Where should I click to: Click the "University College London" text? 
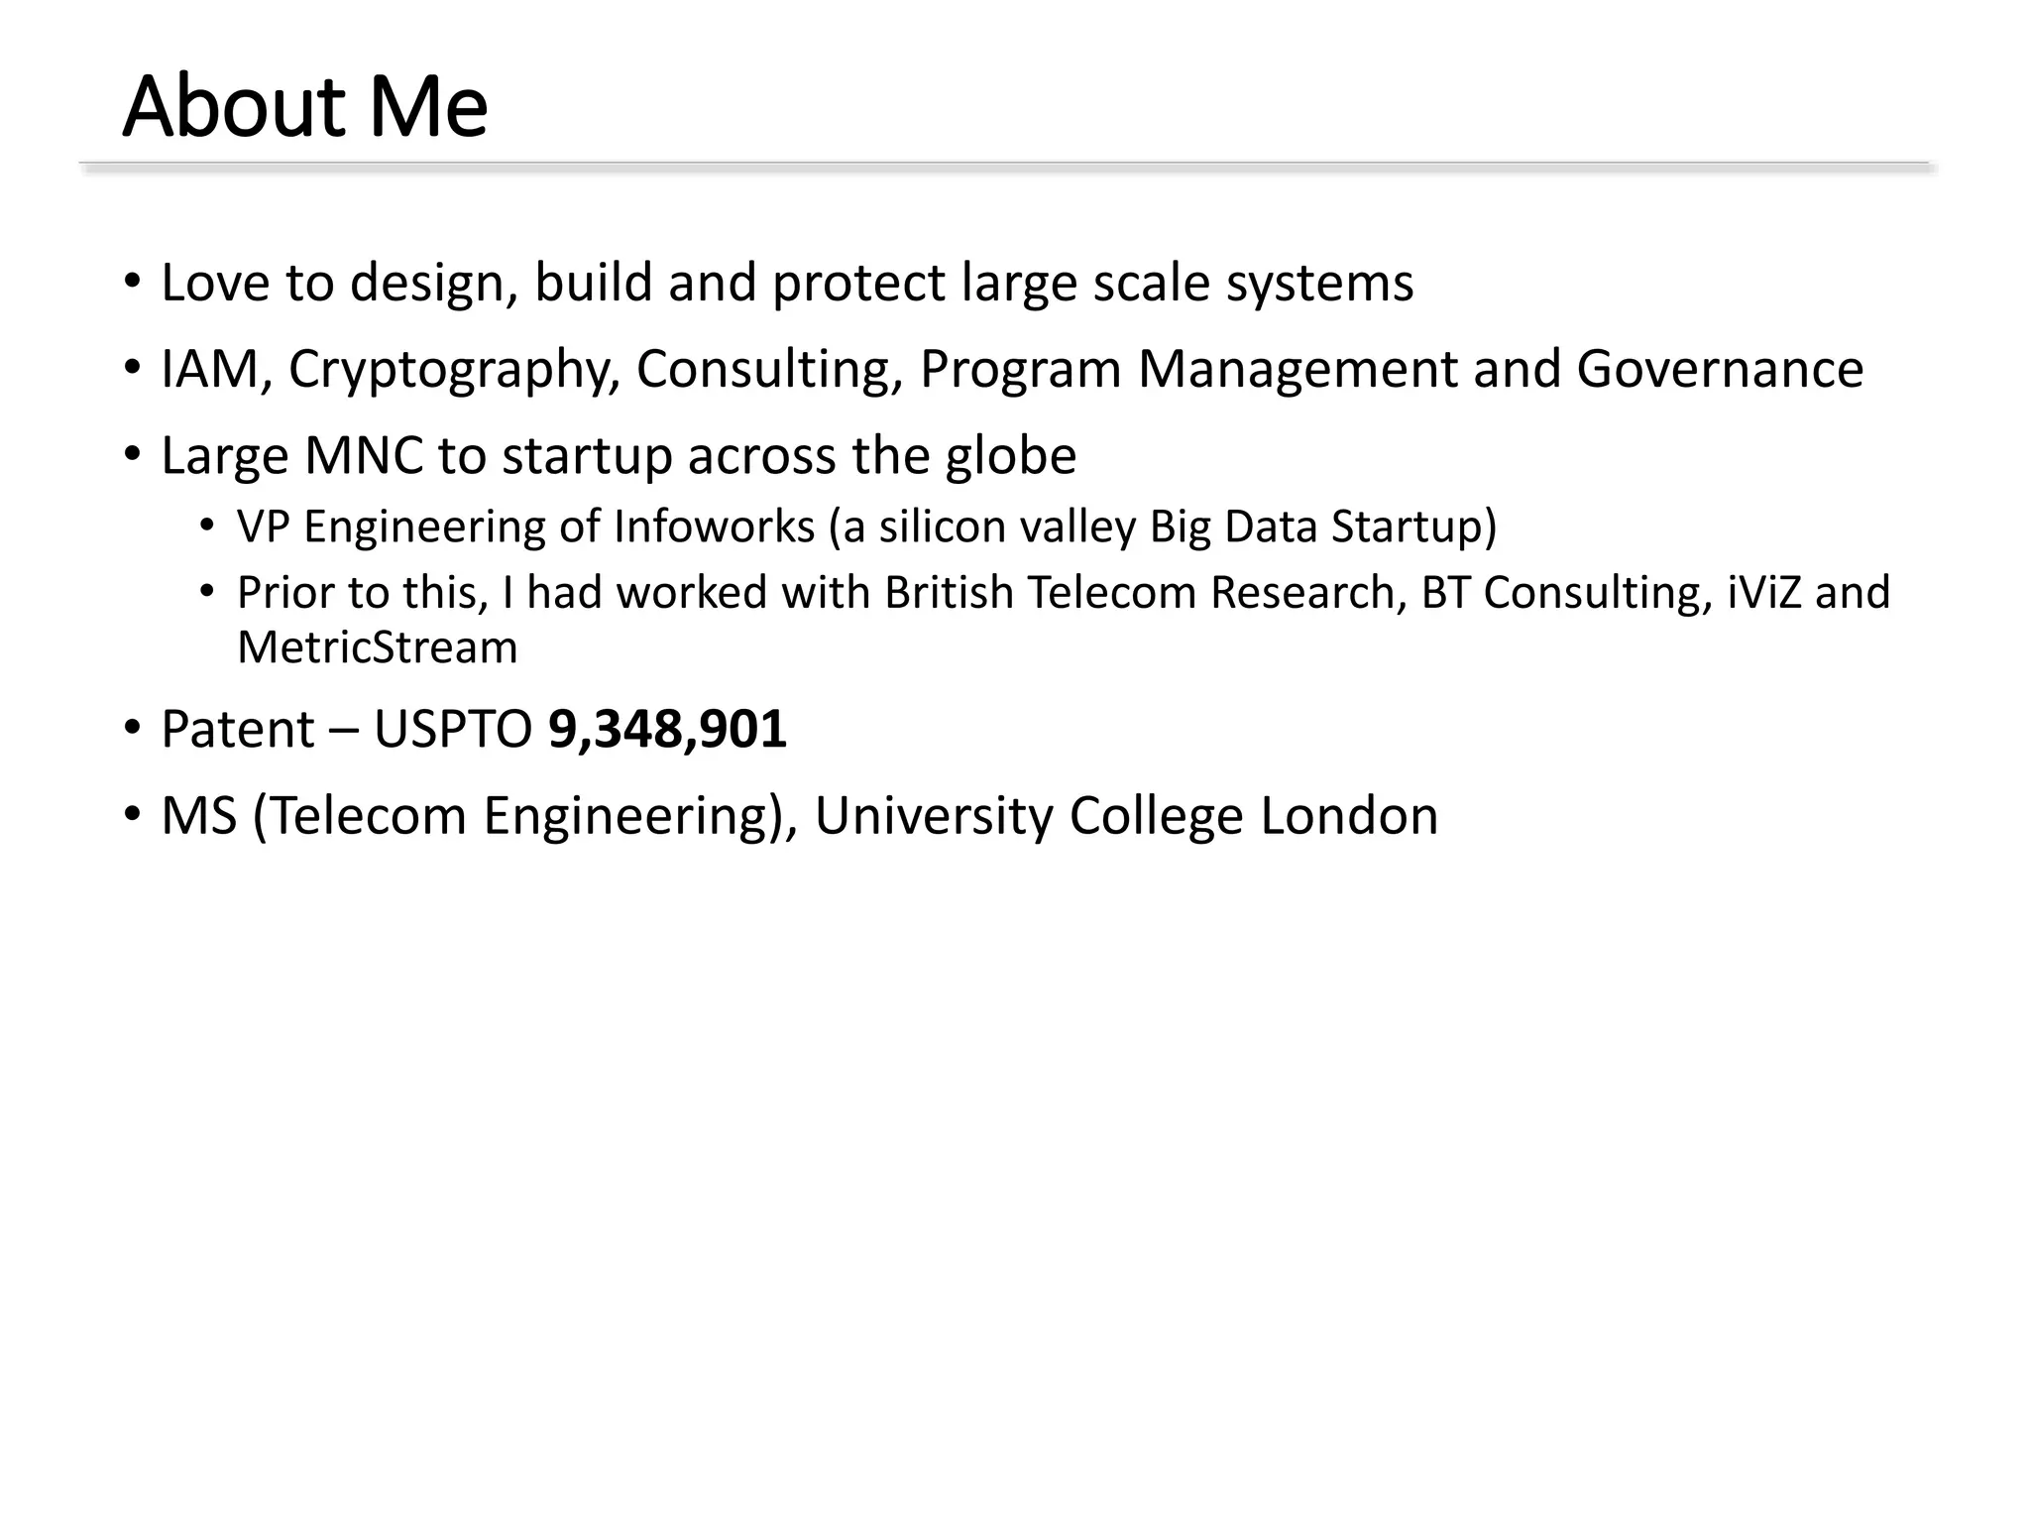(1125, 816)
